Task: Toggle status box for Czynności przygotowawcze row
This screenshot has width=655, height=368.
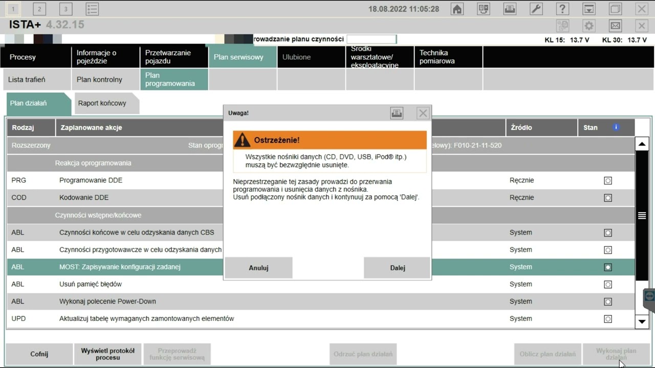Action: [x=608, y=250]
